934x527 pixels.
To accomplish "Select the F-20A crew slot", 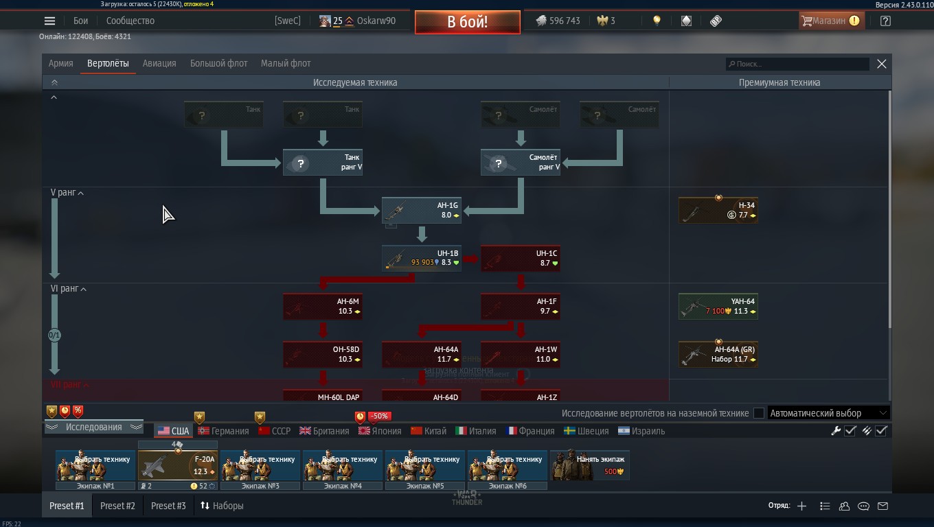I will pyautogui.click(x=178, y=465).
